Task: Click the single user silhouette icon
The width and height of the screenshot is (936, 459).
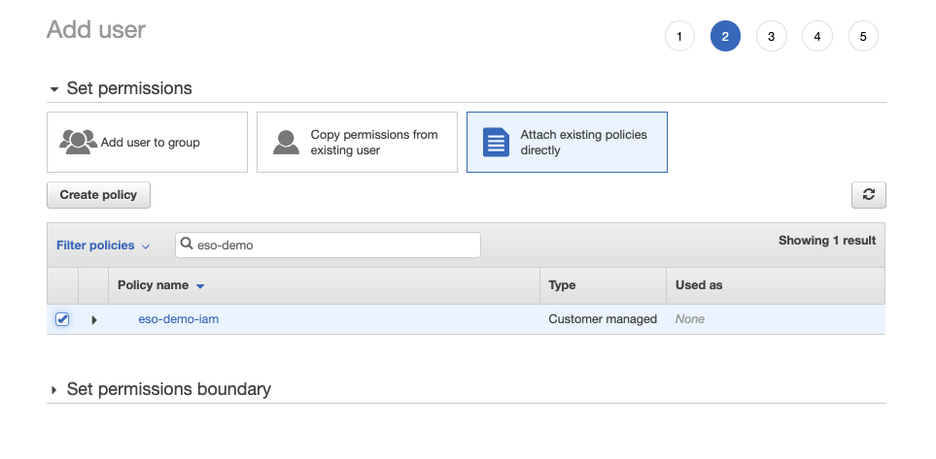Action: pos(286,142)
